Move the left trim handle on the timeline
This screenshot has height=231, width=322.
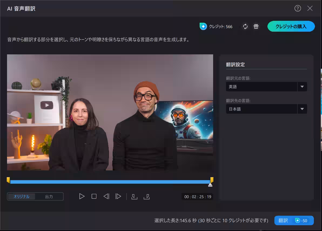[8, 180]
